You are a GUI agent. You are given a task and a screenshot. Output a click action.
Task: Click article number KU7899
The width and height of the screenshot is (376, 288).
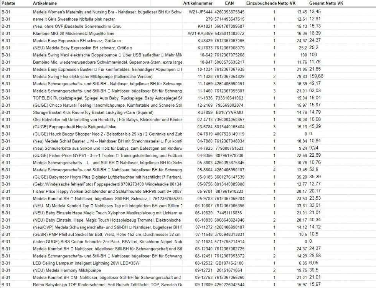pyautogui.click(x=205, y=113)
